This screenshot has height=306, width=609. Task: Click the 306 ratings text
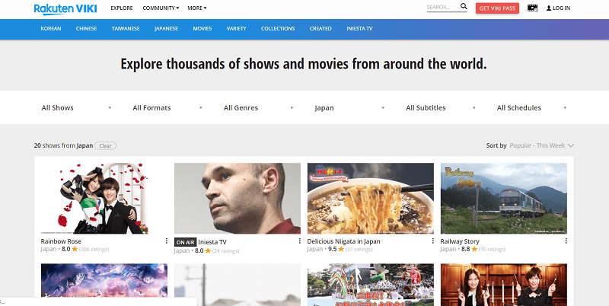pos(94,250)
